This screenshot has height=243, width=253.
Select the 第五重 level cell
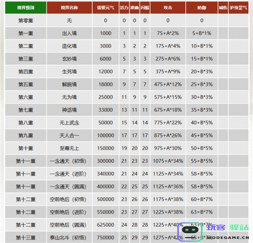(x=26, y=84)
